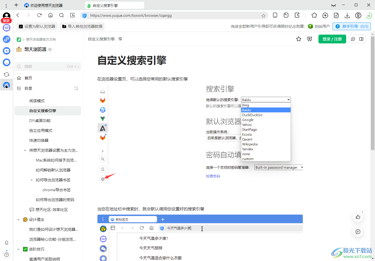375x261 pixels.
Task: Open the browser main menu three-dots icon
Action: (6, 5)
